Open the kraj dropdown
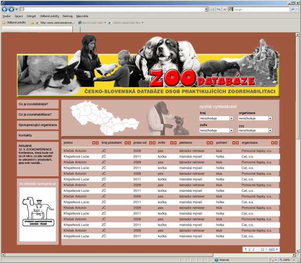The image size is (301, 263). pos(216,118)
